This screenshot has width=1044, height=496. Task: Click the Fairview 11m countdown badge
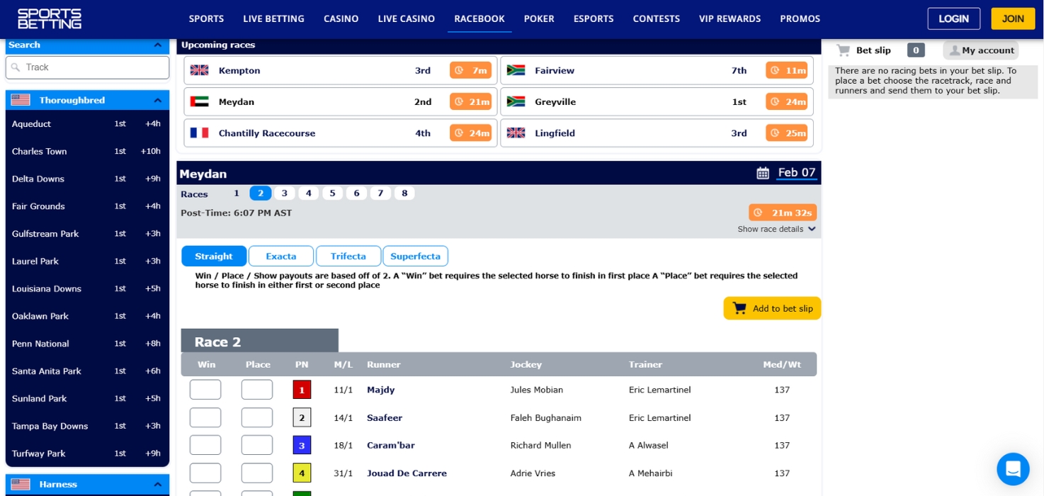pos(787,70)
